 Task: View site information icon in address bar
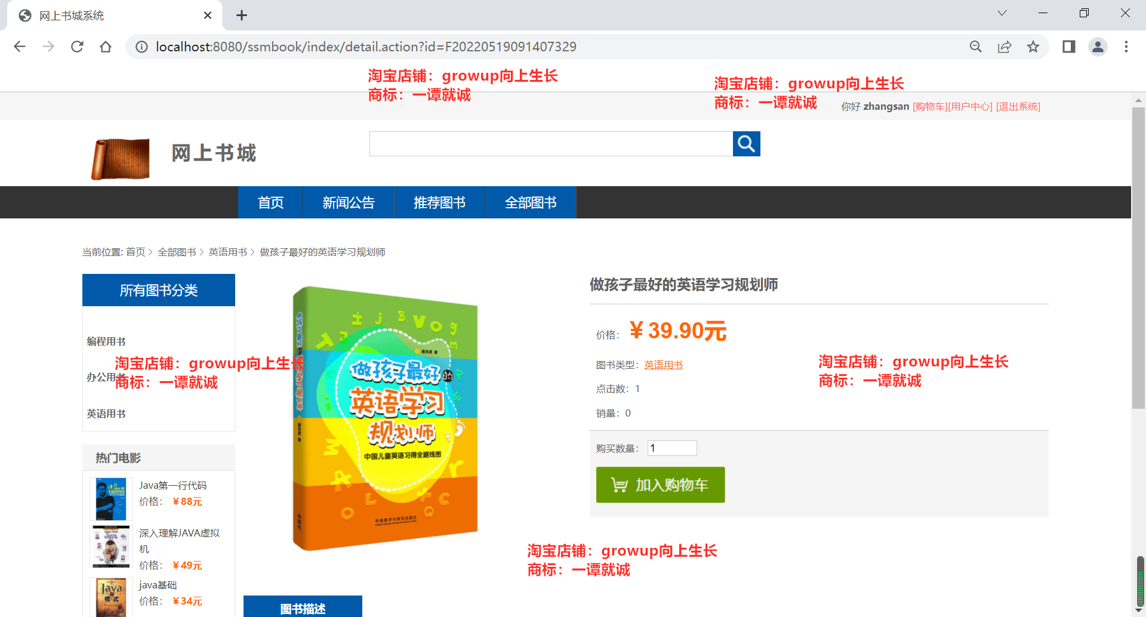(x=141, y=47)
